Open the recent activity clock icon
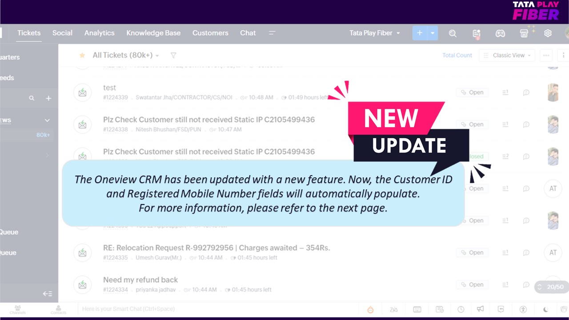Screen dimensions: 569x320 [461, 309]
